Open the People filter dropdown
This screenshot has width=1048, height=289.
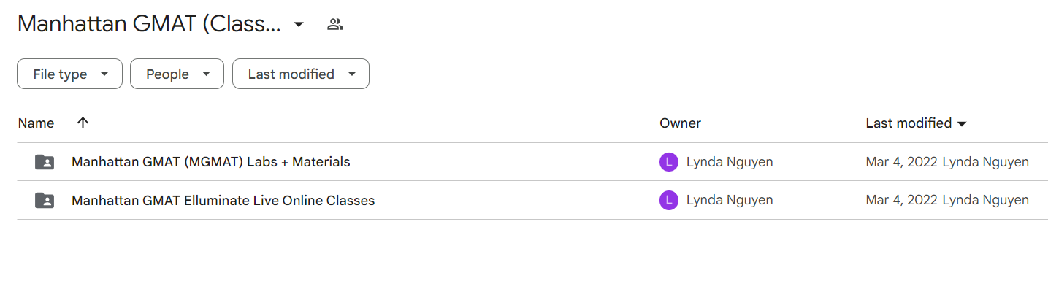pyautogui.click(x=177, y=74)
